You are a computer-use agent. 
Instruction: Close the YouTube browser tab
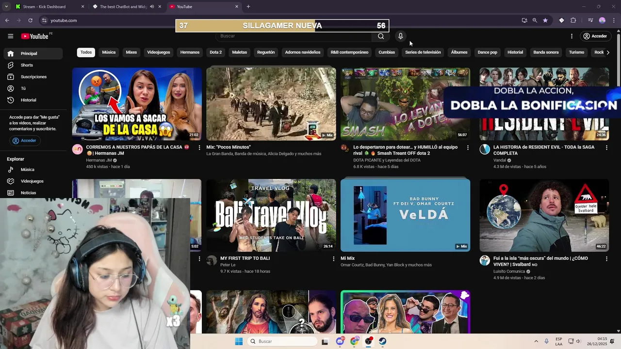point(237,7)
